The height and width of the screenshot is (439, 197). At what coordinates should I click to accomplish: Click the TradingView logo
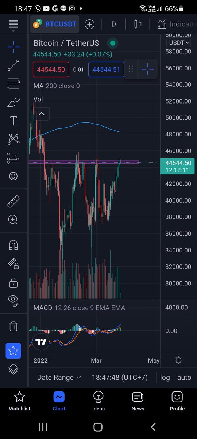[x=41, y=342]
